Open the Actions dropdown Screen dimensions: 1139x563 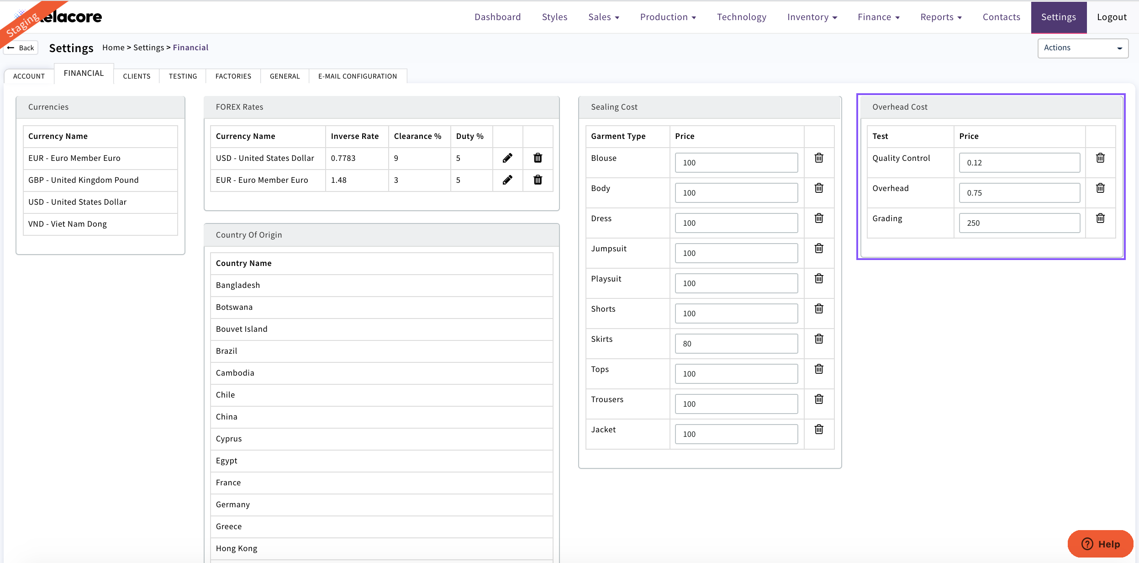click(1082, 48)
